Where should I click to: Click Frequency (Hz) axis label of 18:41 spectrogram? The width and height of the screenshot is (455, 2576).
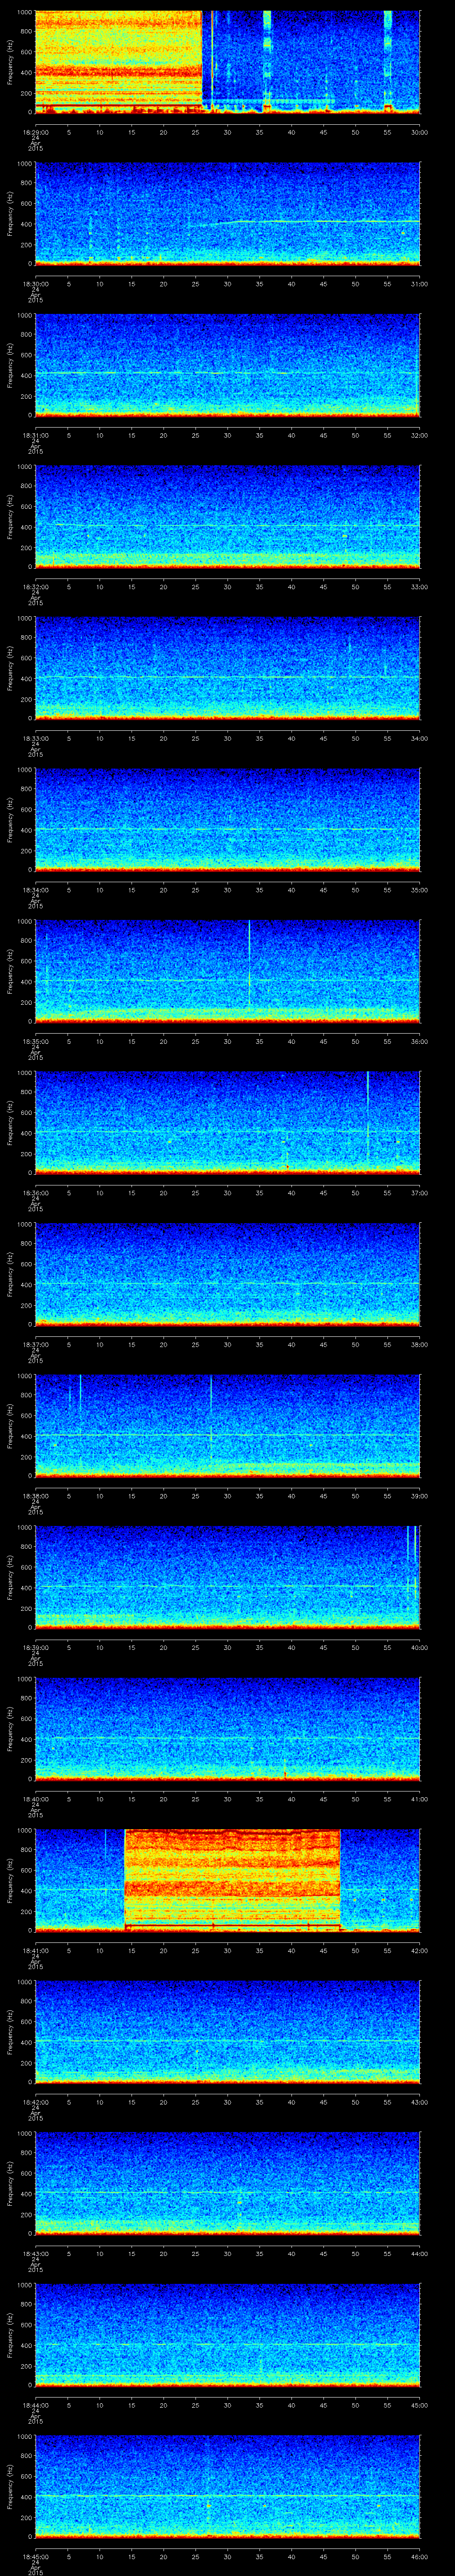[10, 1880]
